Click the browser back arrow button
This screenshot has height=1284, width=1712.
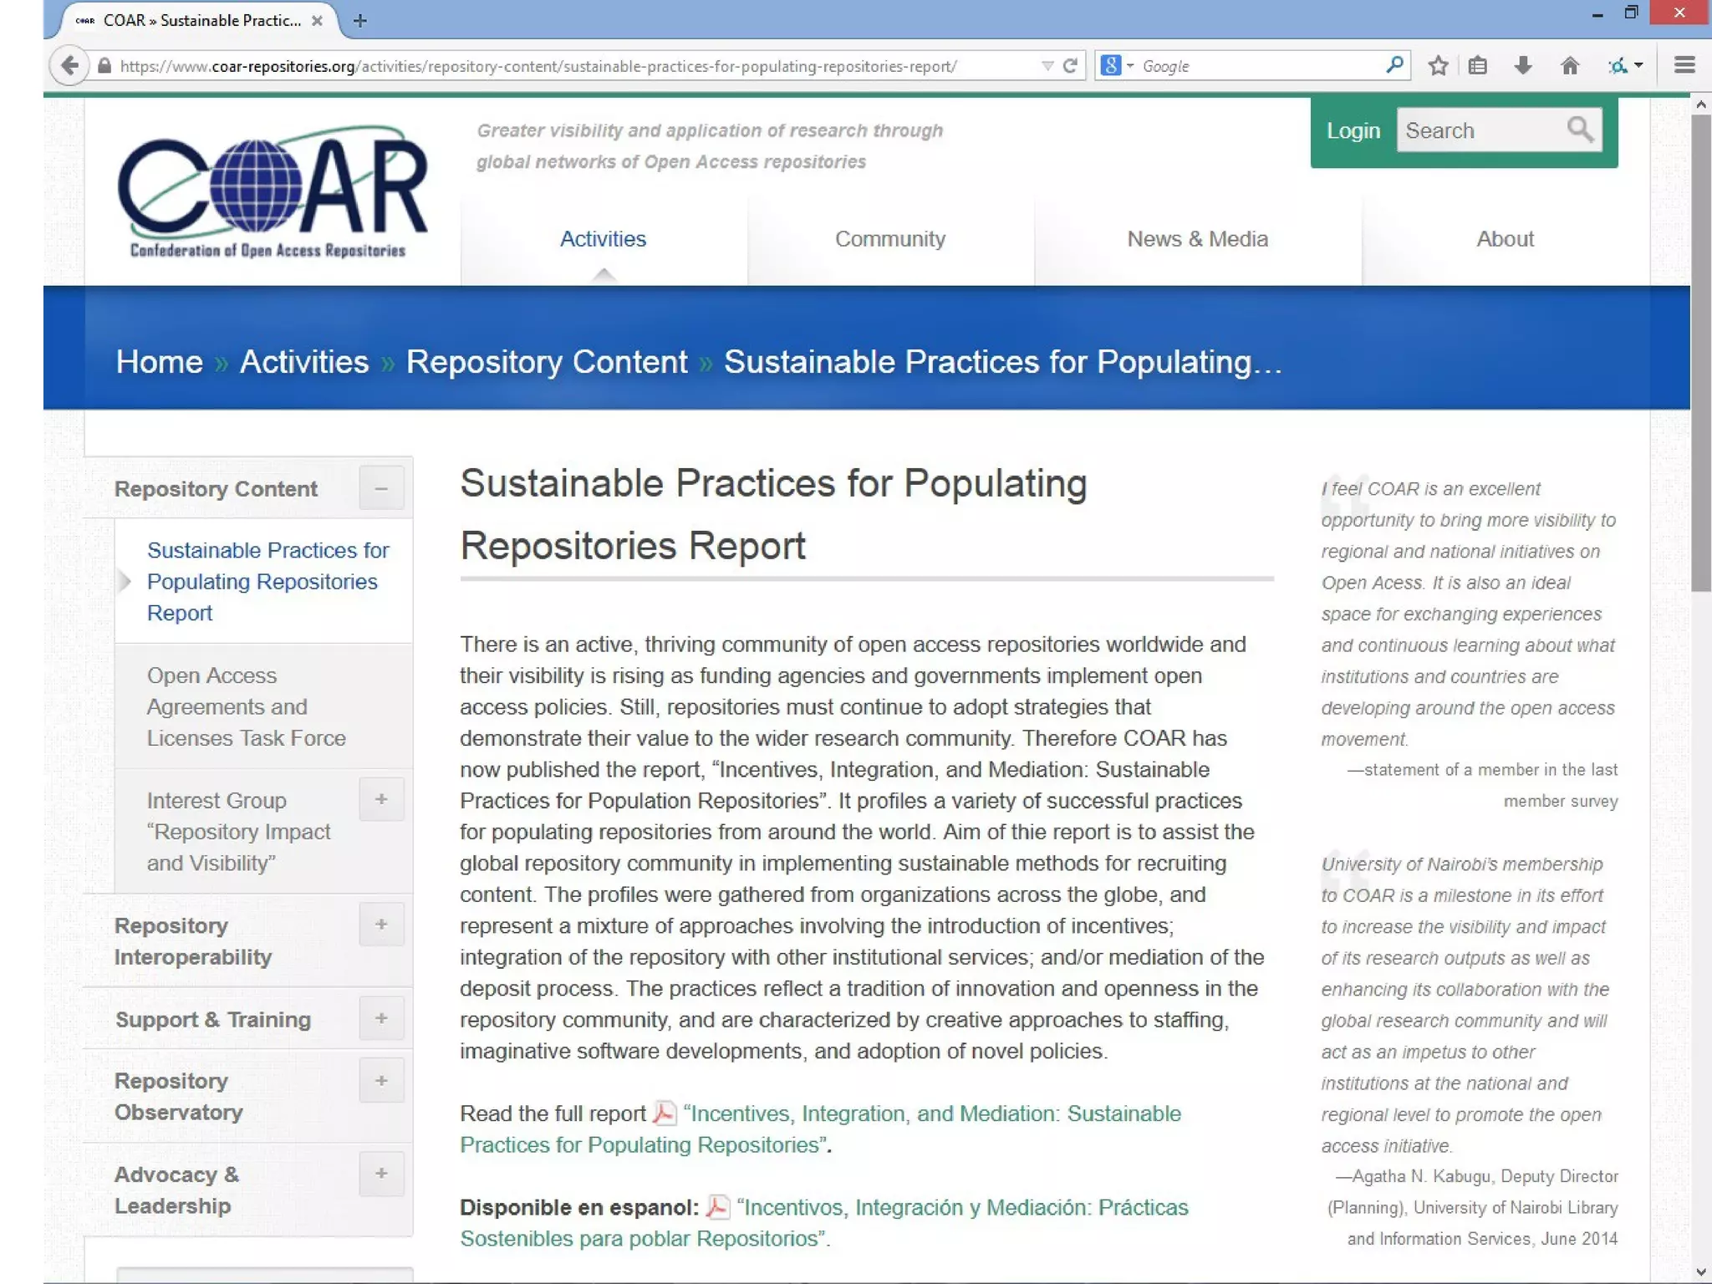pos(69,65)
